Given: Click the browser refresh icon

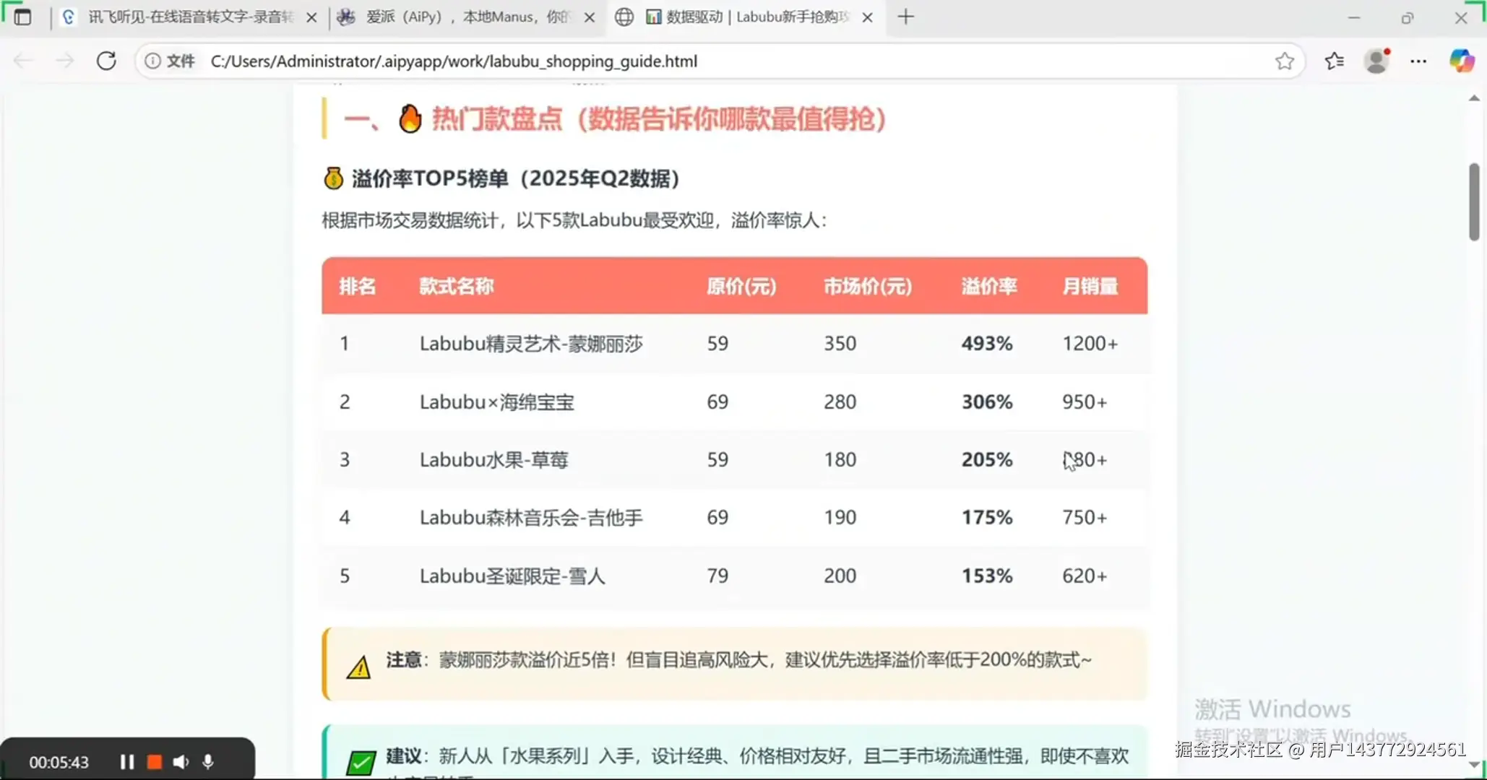Looking at the screenshot, I should [x=106, y=61].
